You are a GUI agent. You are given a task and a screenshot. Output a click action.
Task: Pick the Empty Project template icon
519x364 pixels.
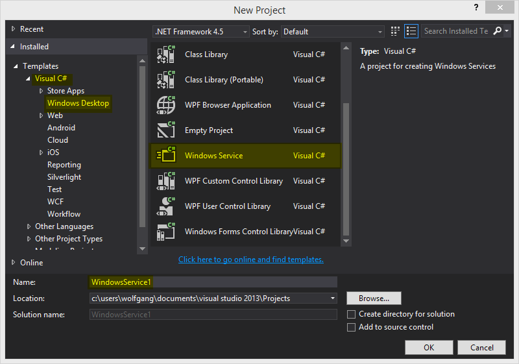click(x=166, y=130)
